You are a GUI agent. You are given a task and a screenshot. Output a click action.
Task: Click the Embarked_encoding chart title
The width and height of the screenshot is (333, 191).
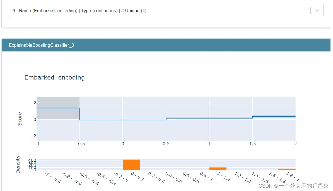coord(55,77)
